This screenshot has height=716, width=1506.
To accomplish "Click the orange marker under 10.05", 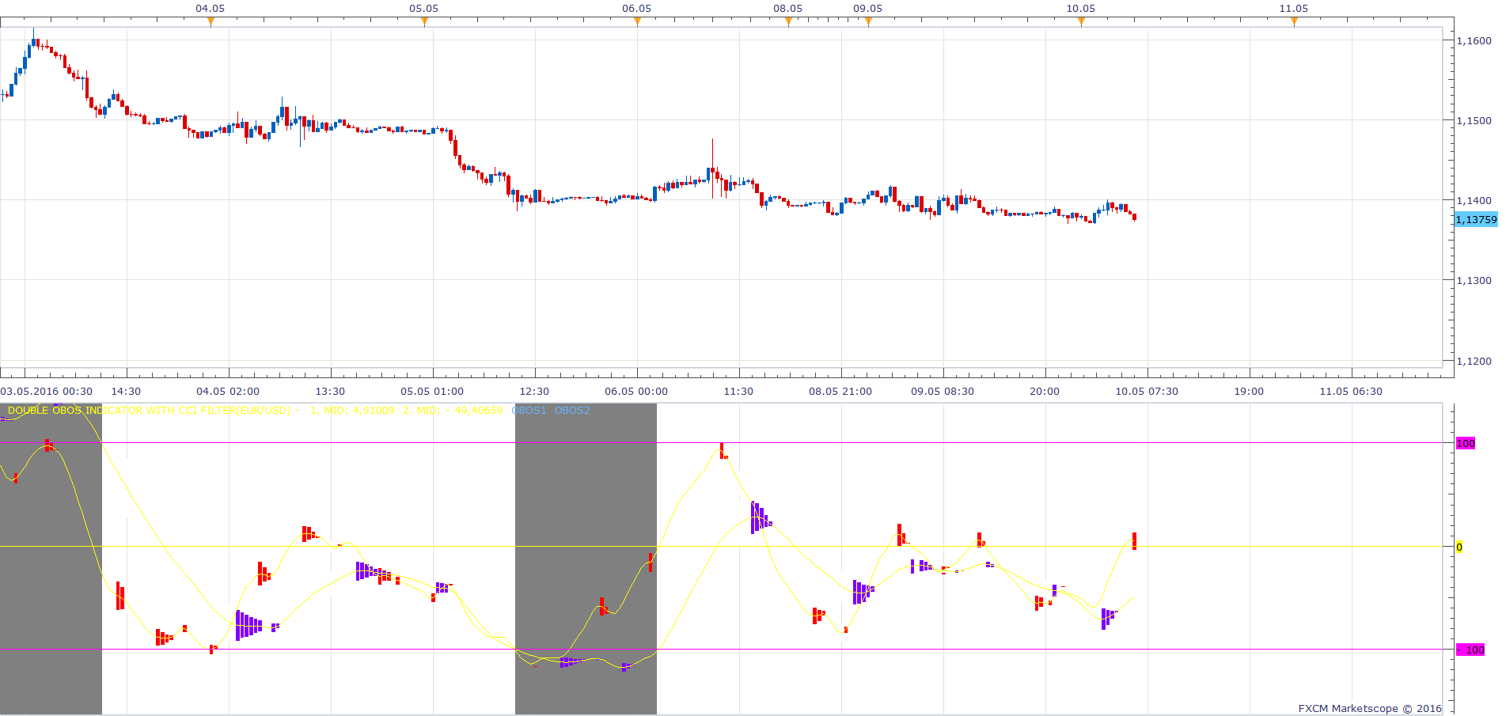I will (x=1081, y=21).
